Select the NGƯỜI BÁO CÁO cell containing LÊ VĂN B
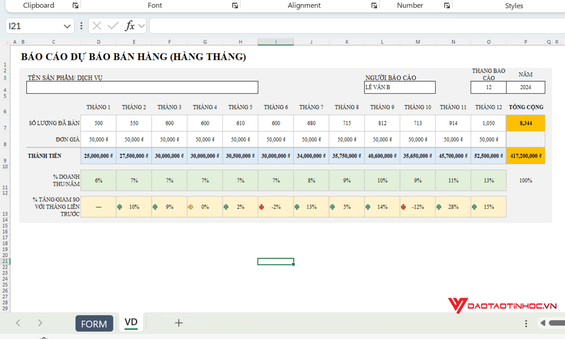The image size is (565, 339). pos(399,87)
